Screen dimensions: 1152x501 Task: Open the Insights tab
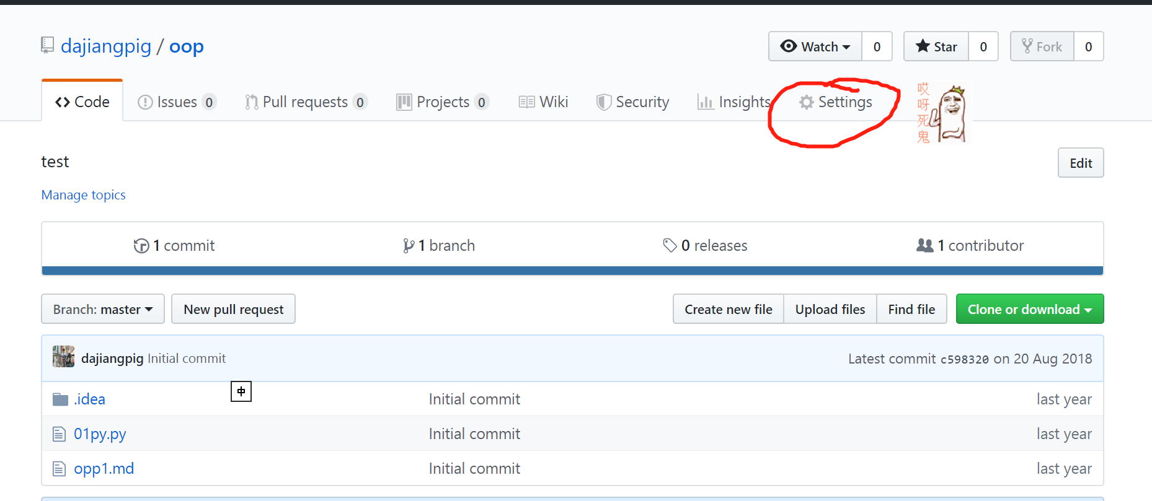click(x=734, y=102)
